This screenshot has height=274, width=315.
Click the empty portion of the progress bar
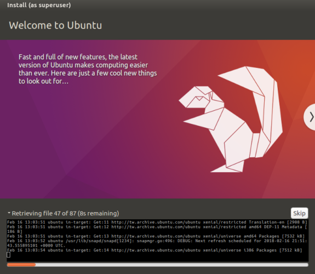point(172,265)
